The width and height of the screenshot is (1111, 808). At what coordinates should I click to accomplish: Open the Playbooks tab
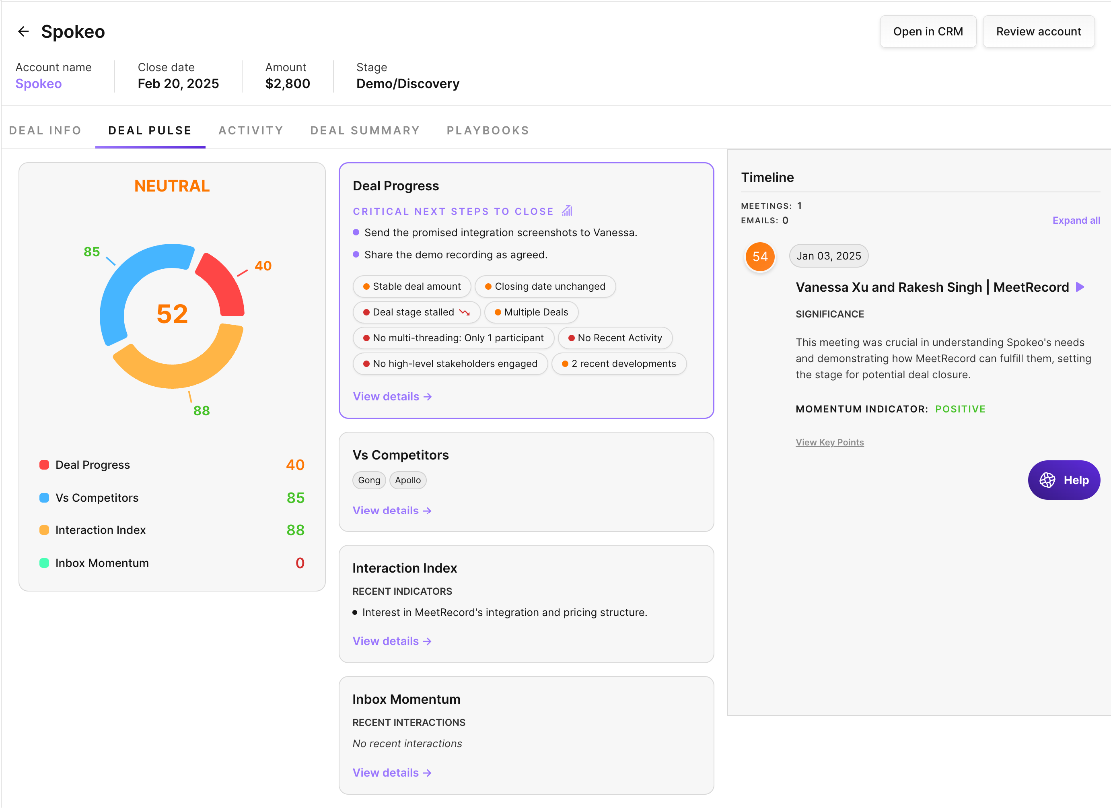488,130
